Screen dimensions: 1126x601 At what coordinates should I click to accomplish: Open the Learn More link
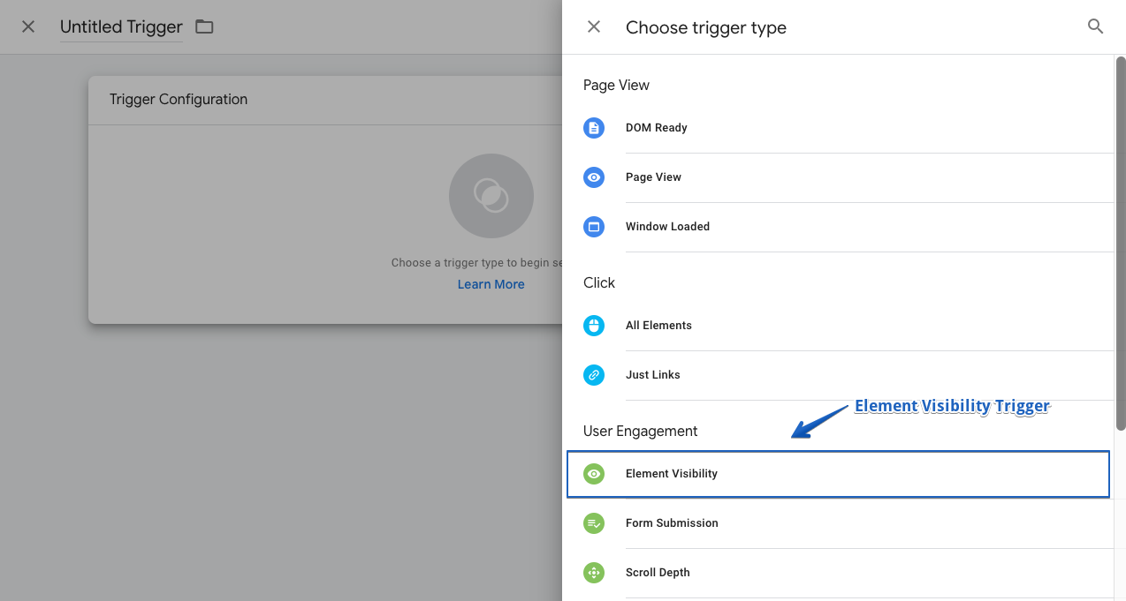491,284
